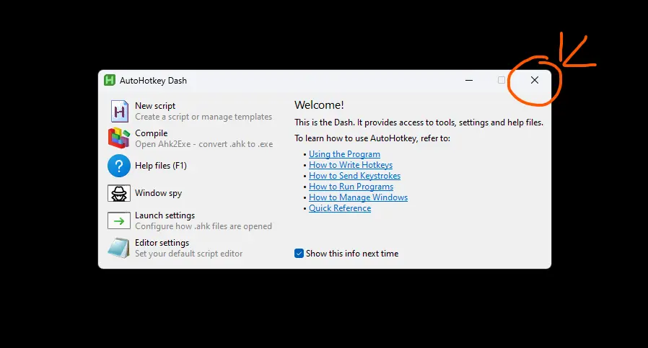Viewport: 648px width, 348px height.
Task: Open the New script entry
Action: 155,106
